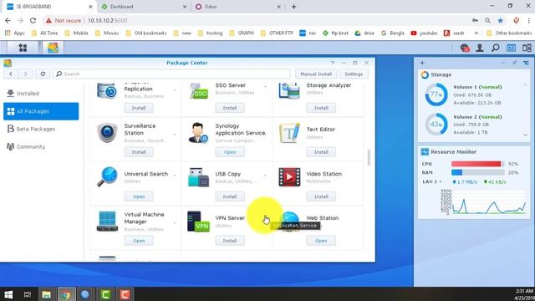Screen dimensions: 535x301
Task: Click the Surveillance Station package icon
Action: (107, 132)
